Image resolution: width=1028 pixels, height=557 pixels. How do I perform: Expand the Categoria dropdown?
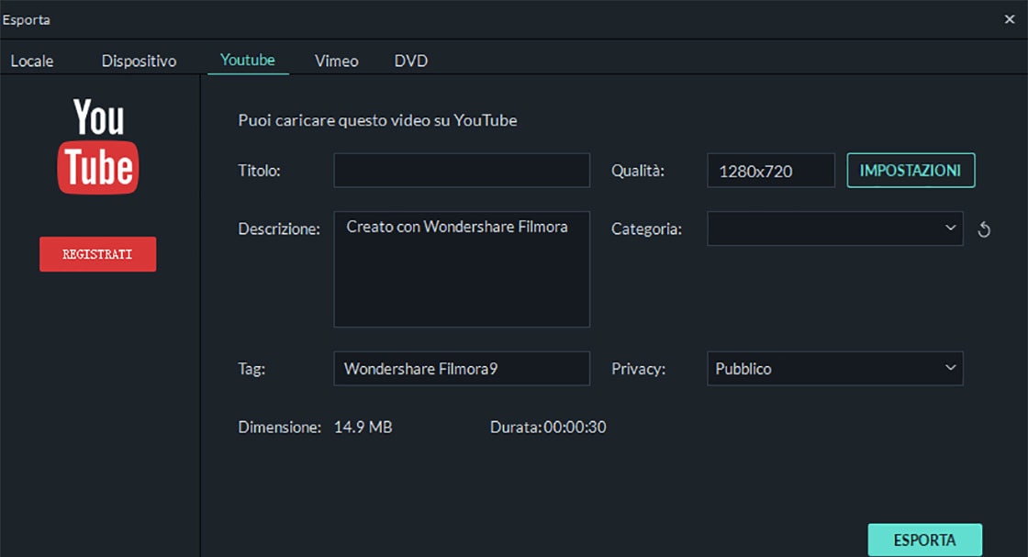click(x=834, y=228)
